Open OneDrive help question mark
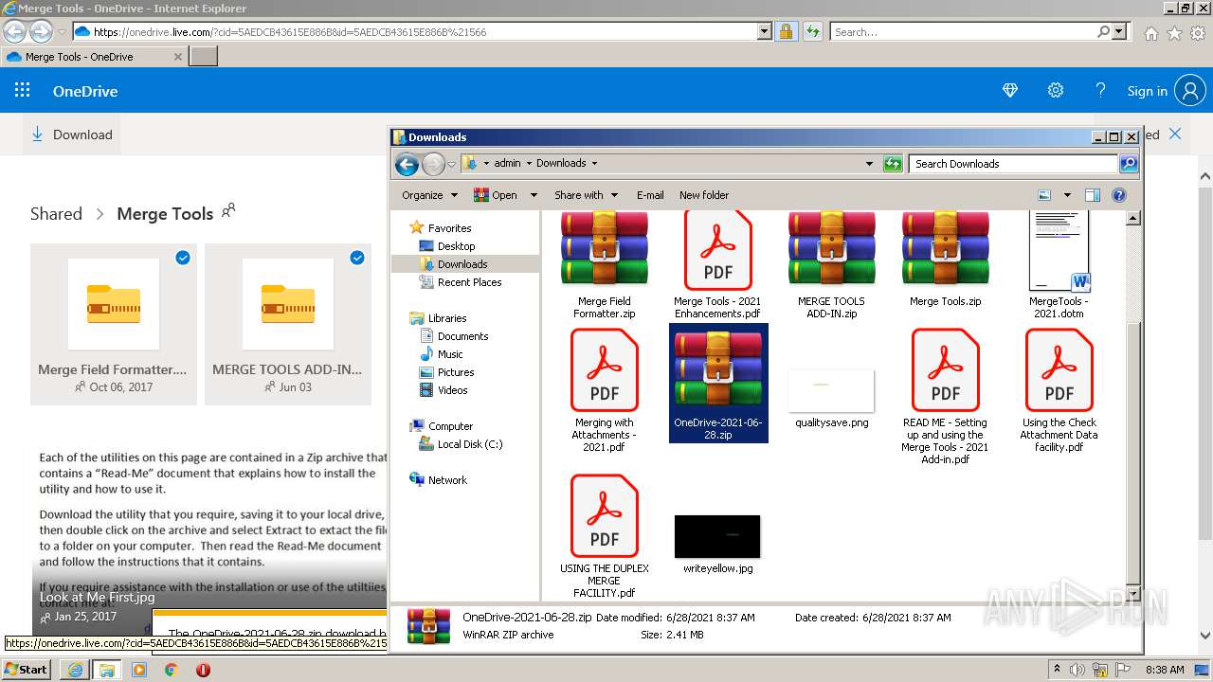Image resolution: width=1213 pixels, height=682 pixels. 1100,91
